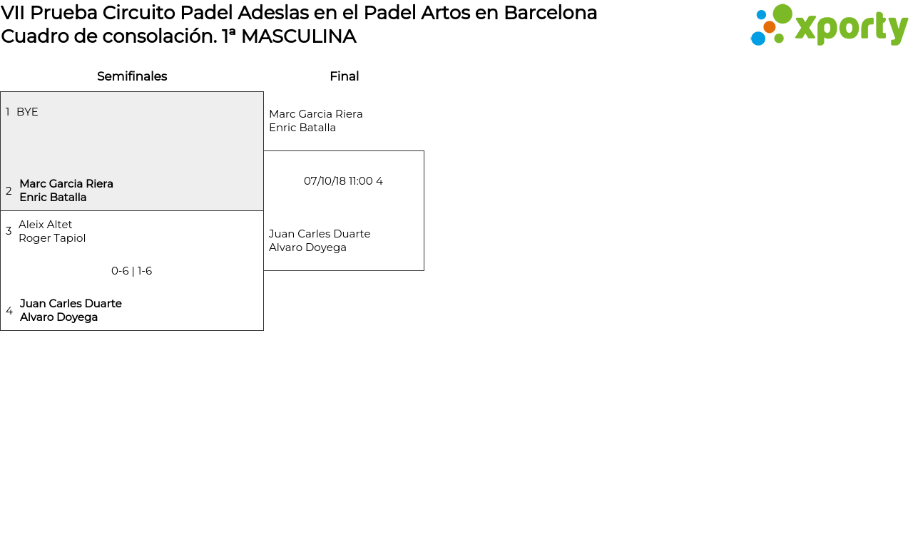913x542 pixels.
Task: Click bold Enric Batalla in the semifinals
Action: [x=53, y=198]
